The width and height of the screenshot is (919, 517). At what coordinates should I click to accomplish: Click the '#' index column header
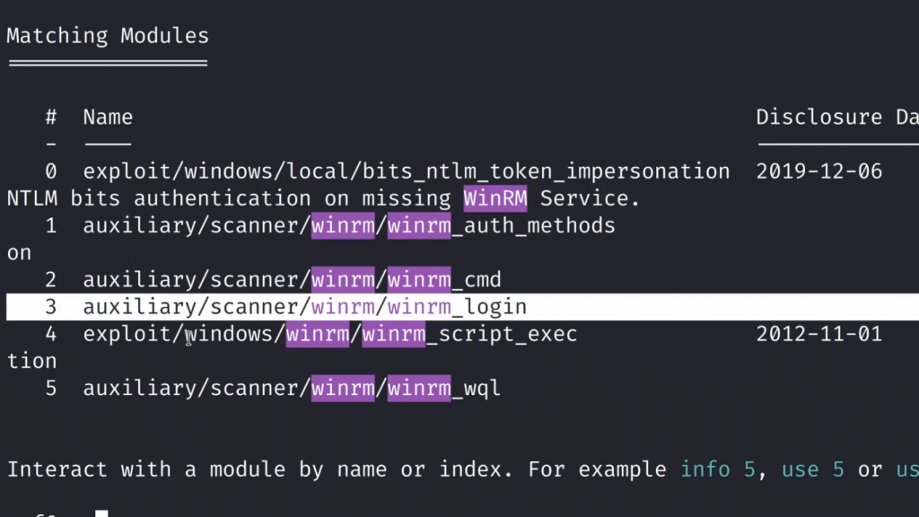click(51, 117)
